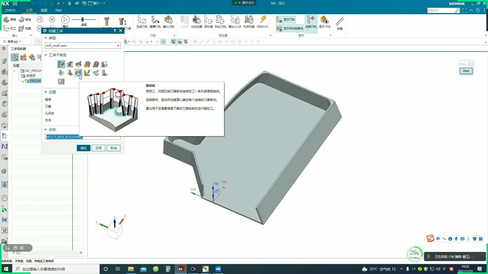The width and height of the screenshot is (488, 274).
Task: Open the 文件(F) menu
Action: point(10,10)
